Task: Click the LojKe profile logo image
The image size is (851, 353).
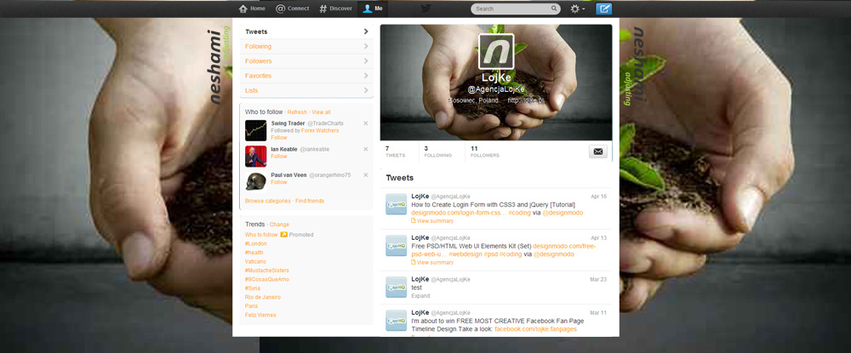Action: click(x=496, y=51)
